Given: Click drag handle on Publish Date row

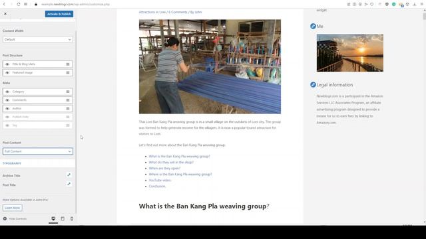Looking at the screenshot, I should 68,117.
